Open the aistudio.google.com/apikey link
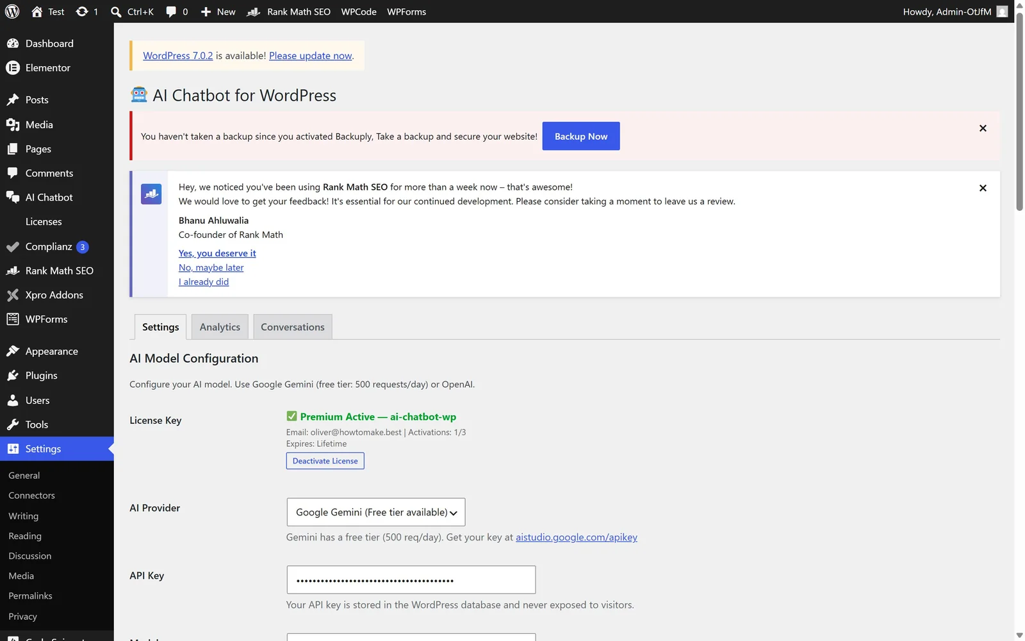The image size is (1025, 641). click(x=577, y=537)
